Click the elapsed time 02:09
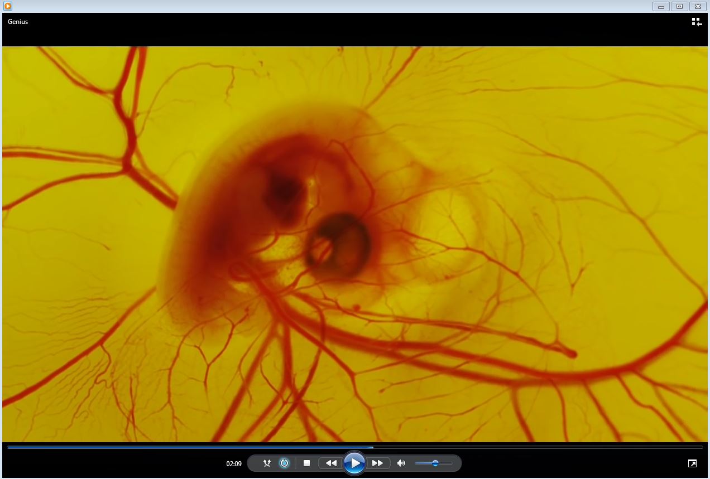Viewport: 710px width, 479px height. tap(234, 463)
